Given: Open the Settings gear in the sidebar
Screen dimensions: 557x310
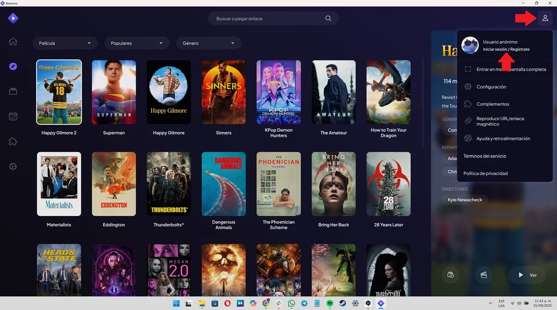Looking at the screenshot, I should [13, 167].
